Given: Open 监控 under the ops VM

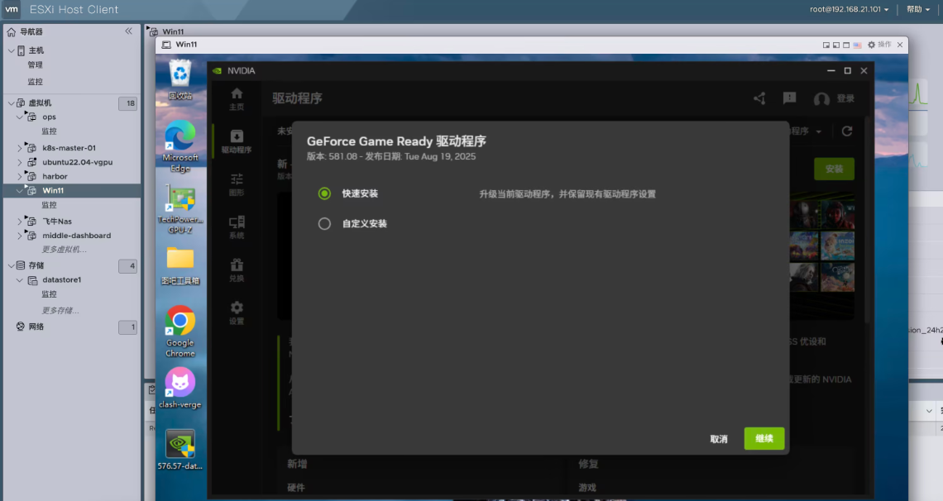Looking at the screenshot, I should pos(50,131).
